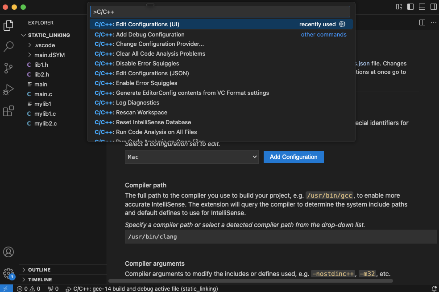The image size is (439, 292).
Task: Toggle the primary side bar
Action: pyautogui.click(x=410, y=7)
